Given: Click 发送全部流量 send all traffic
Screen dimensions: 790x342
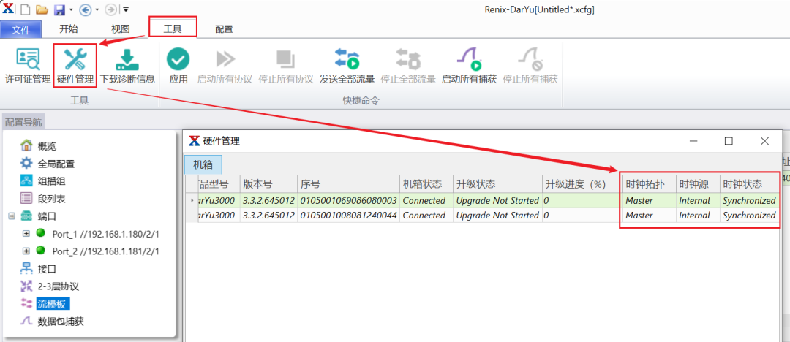Looking at the screenshot, I should coord(347,65).
